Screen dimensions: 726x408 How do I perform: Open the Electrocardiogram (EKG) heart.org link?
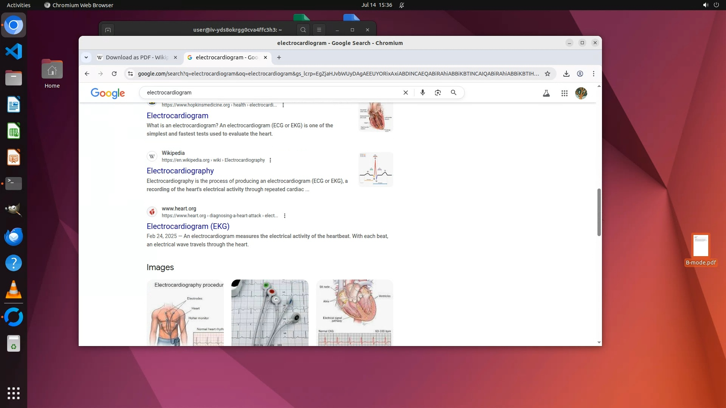[x=188, y=226]
